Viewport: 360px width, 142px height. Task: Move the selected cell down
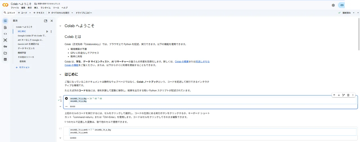[x=339, y=95]
